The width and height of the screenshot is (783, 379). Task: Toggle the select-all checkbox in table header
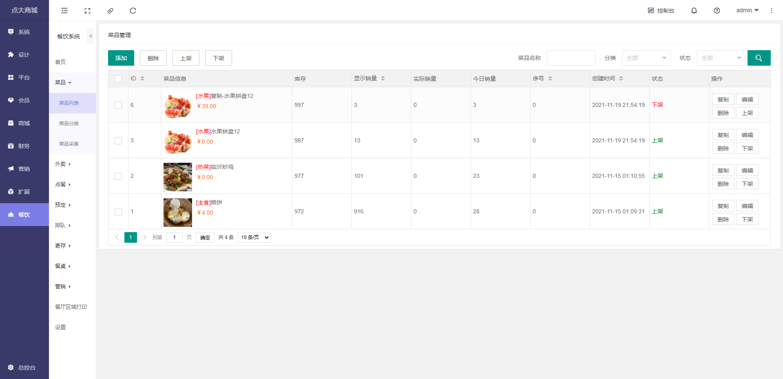(118, 79)
